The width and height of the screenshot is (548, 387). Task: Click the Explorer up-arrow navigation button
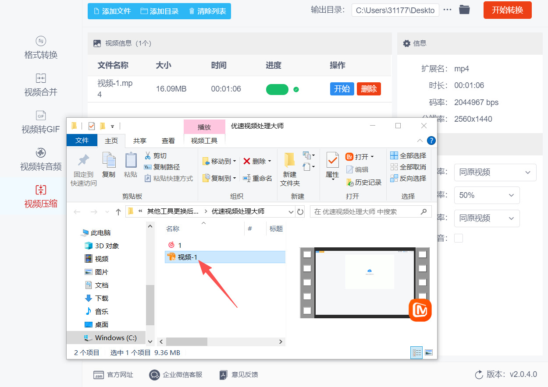tap(118, 212)
